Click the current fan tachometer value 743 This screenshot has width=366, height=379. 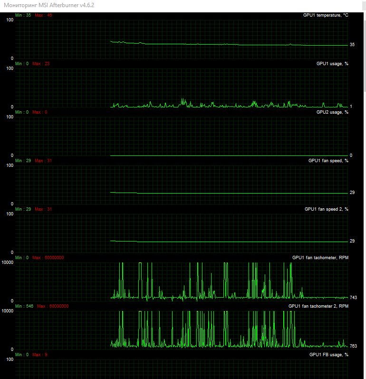(353, 298)
